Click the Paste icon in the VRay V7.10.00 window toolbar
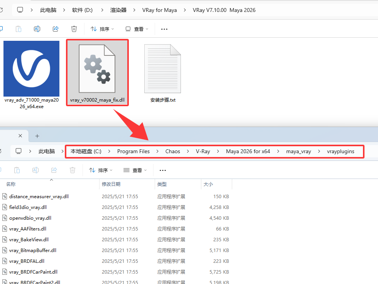This screenshot has width=378, height=284. (x=19, y=29)
